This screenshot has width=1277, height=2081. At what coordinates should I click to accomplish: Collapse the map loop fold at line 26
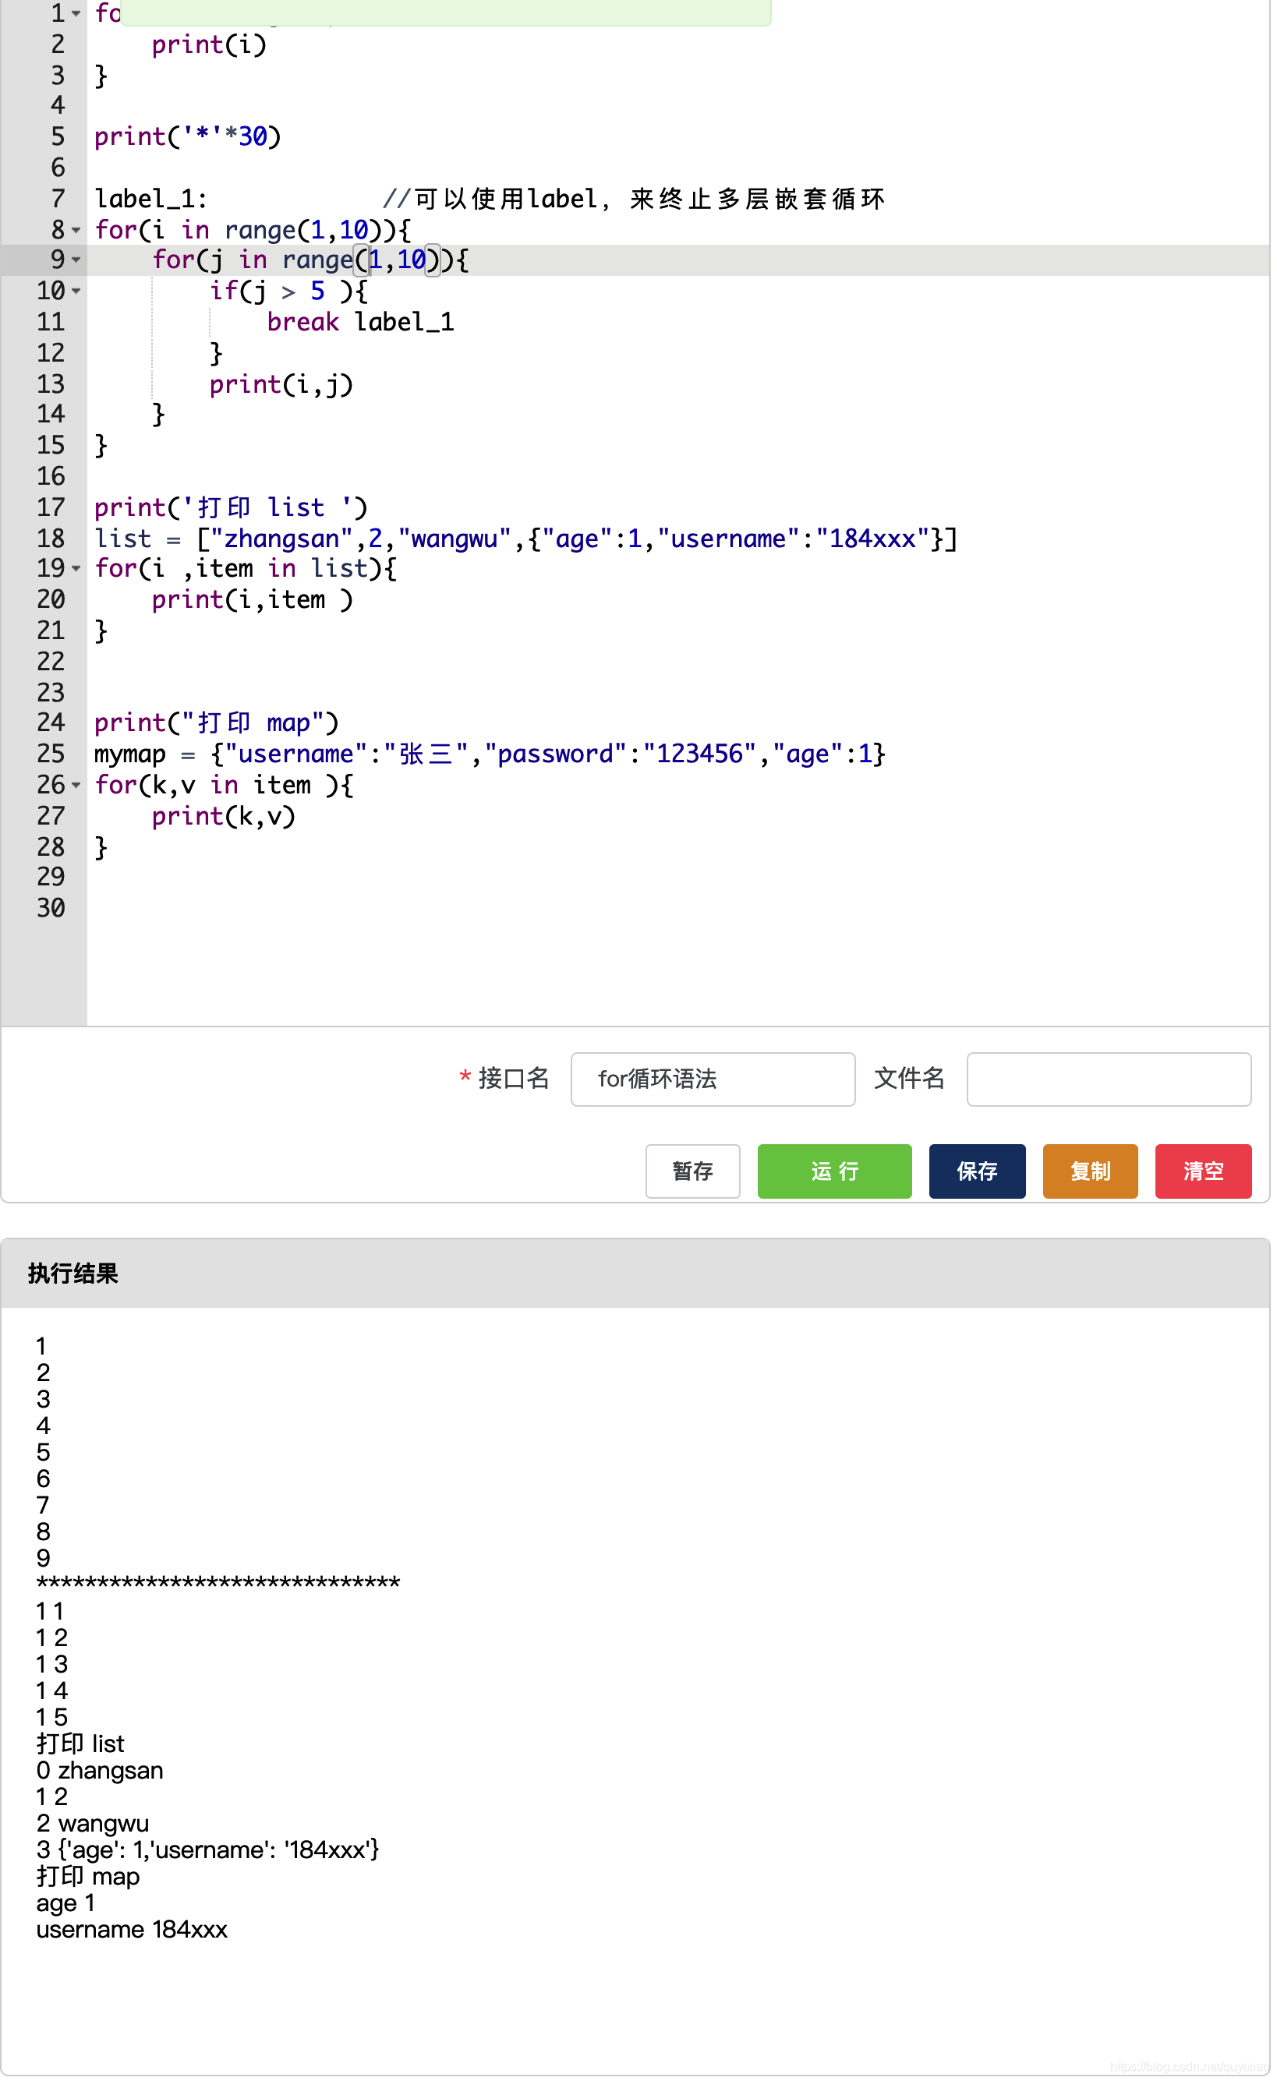tap(76, 787)
